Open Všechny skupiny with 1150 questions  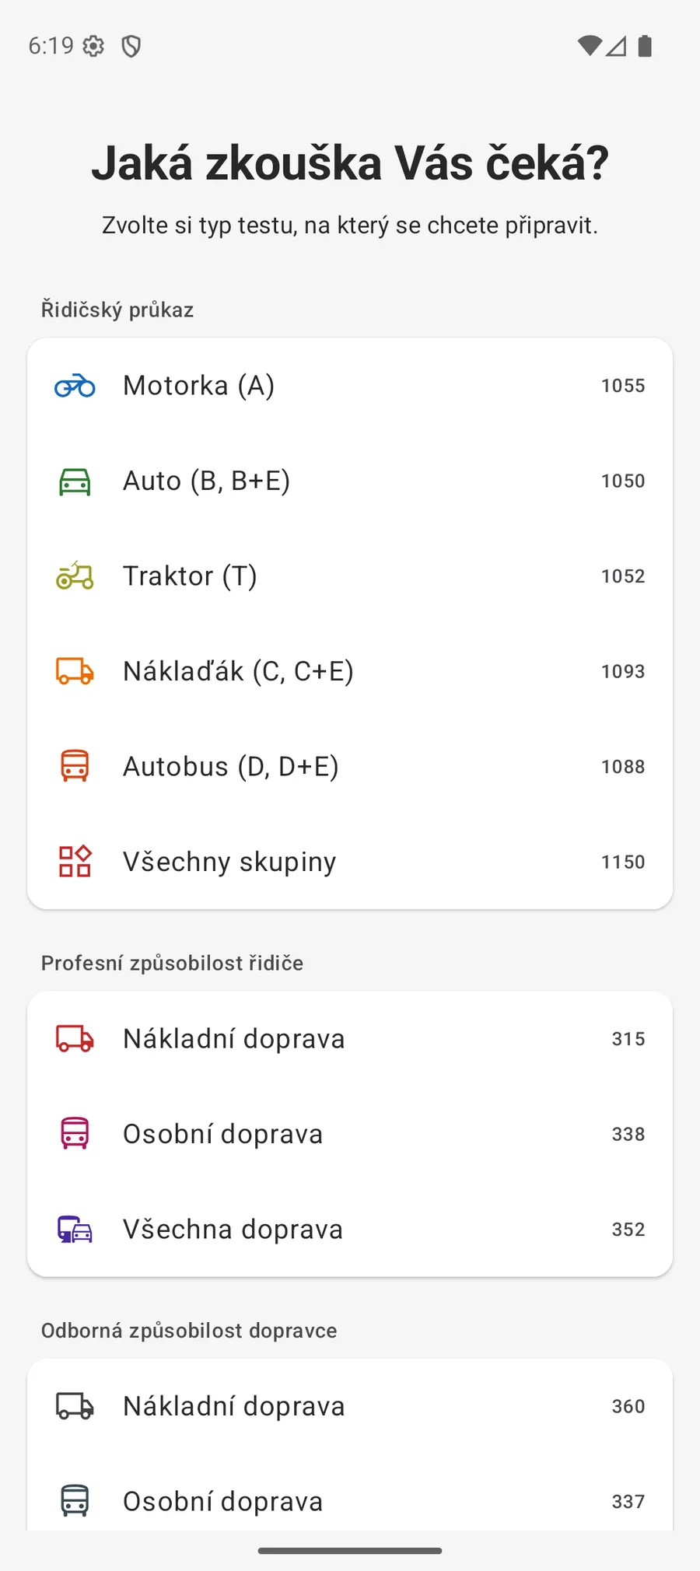click(350, 862)
